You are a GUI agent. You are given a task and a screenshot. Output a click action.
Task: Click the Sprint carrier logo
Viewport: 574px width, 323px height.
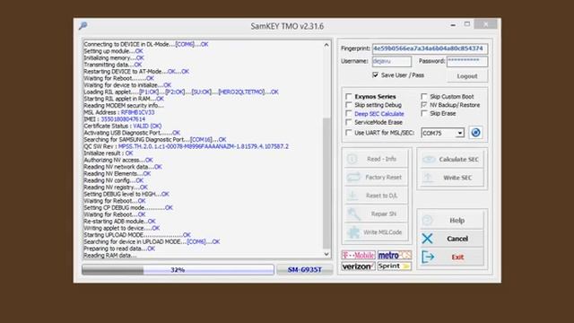[395, 266]
